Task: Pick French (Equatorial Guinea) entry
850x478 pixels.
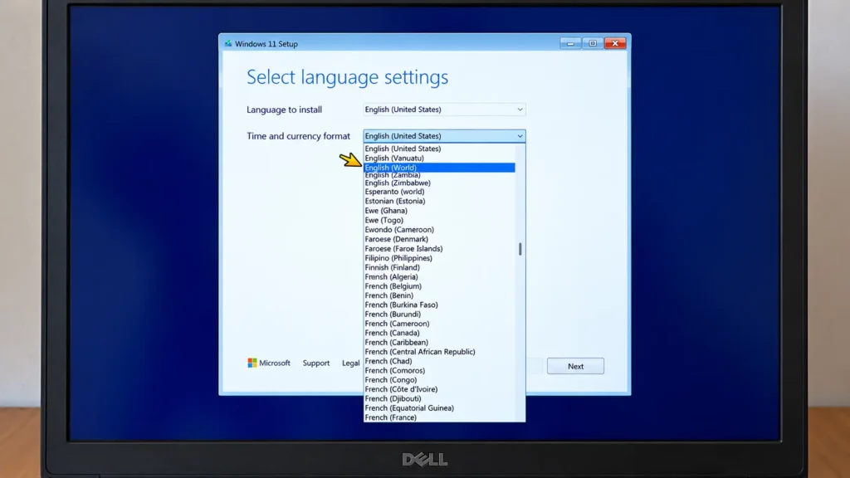Action: click(439, 408)
